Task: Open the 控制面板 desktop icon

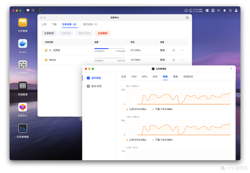Action: pyautogui.click(x=23, y=65)
